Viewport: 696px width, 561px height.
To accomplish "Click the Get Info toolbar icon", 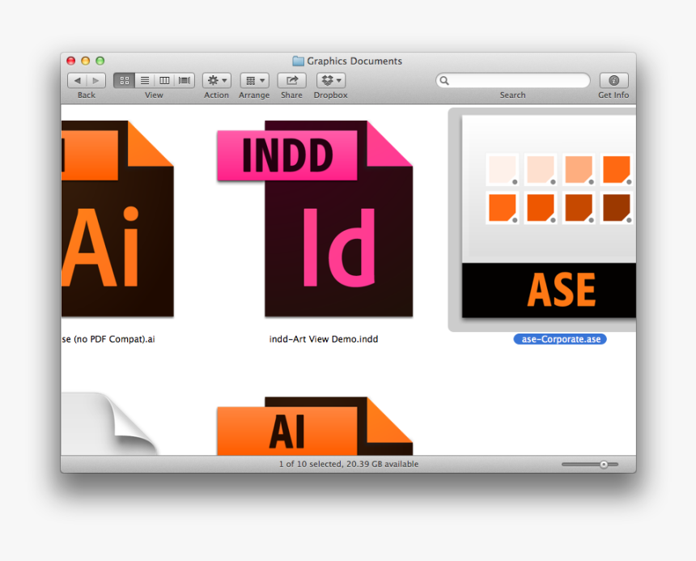I will tap(613, 80).
